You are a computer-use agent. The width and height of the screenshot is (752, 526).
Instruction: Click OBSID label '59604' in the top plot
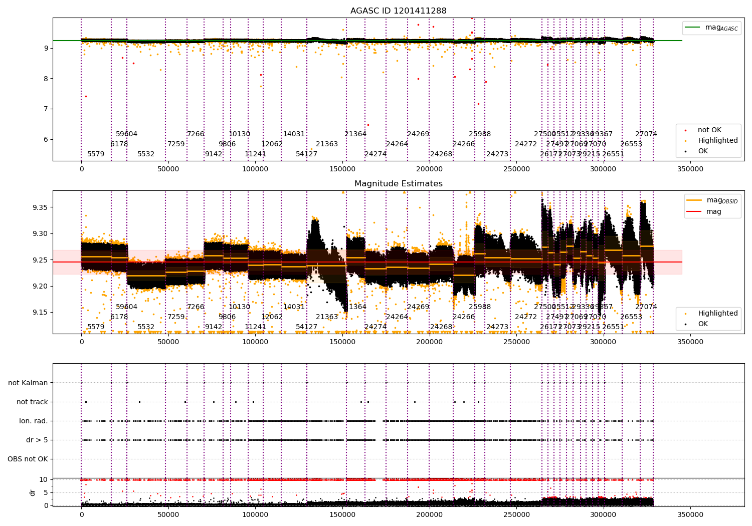(x=126, y=134)
